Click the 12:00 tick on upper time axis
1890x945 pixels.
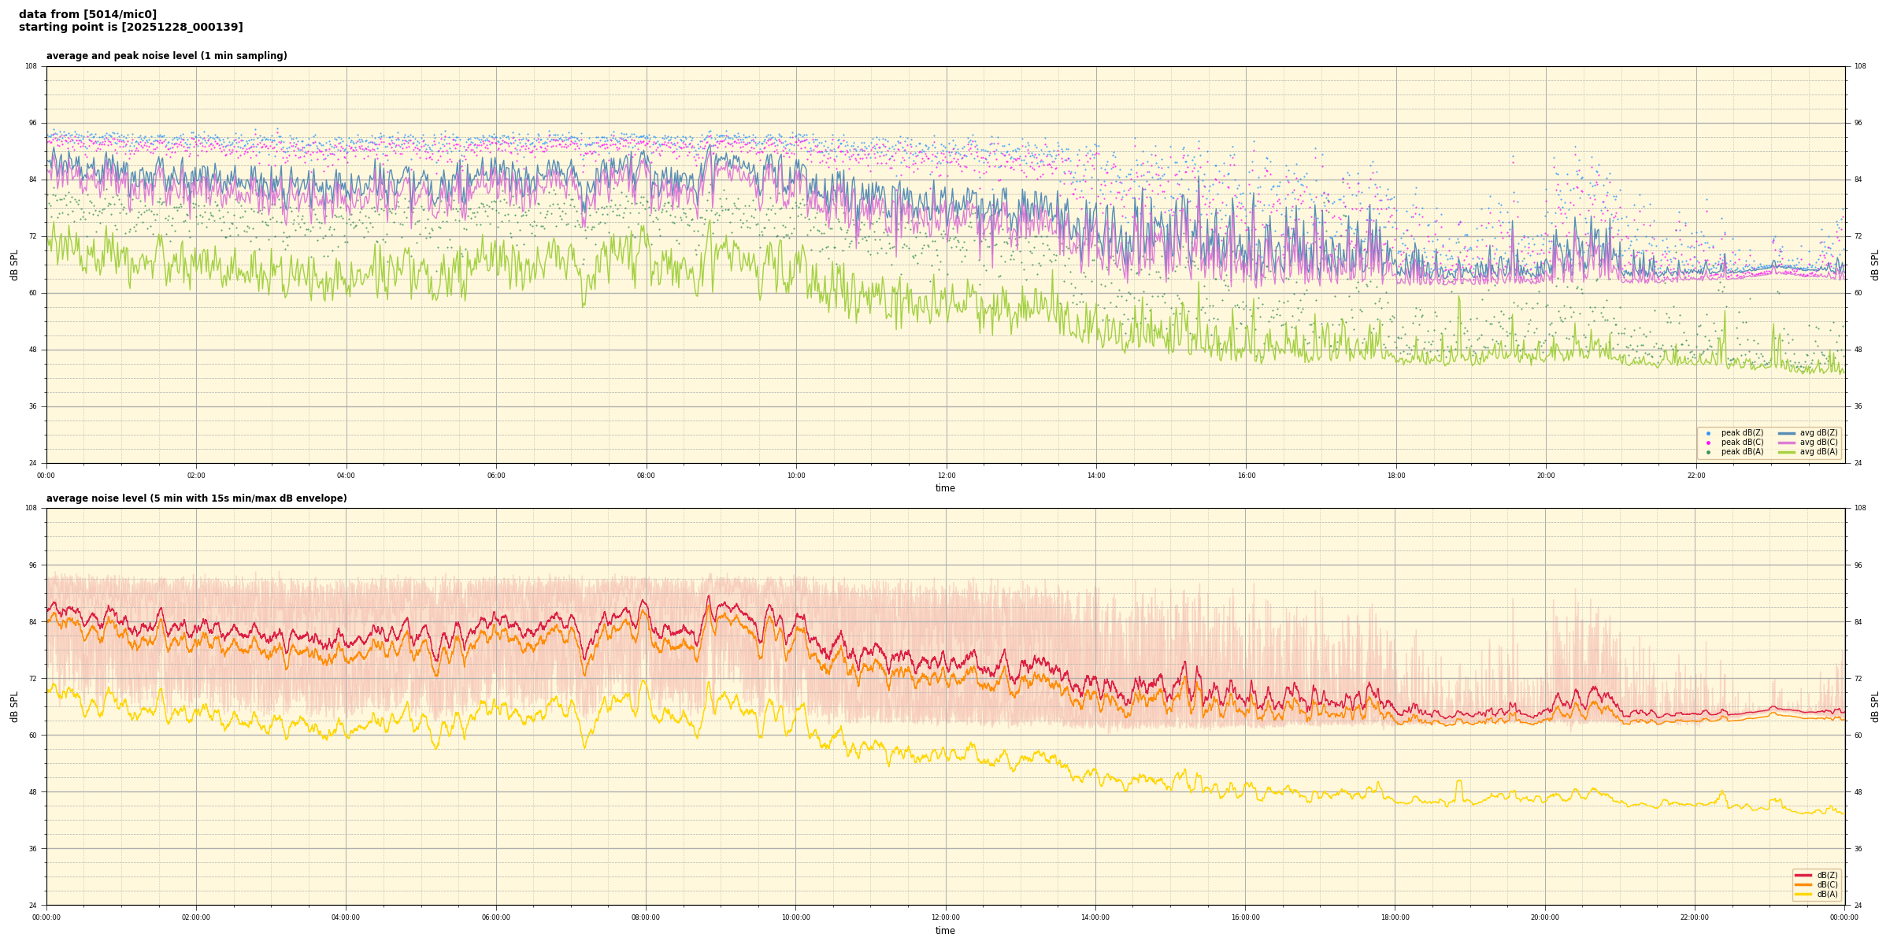point(946,476)
